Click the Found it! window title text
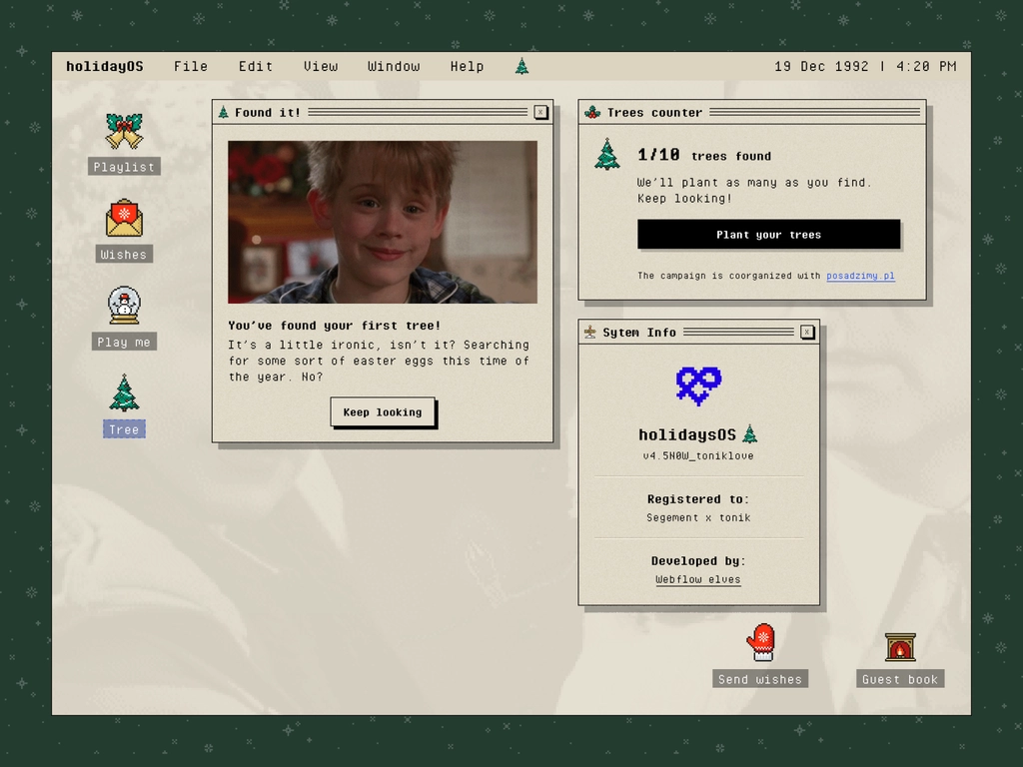 click(x=268, y=112)
